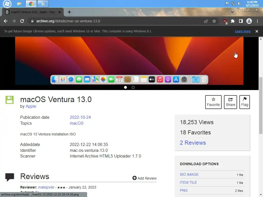This screenshot has height=197, width=263.
Task: Select the '18 Favorites' text
Action: point(195,132)
